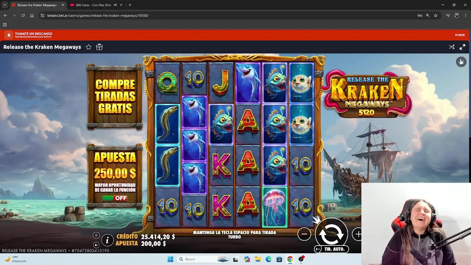Viewport: 471px width, 265px height.
Task: Open Microsoft Store from the taskbar
Action: (x=279, y=259)
